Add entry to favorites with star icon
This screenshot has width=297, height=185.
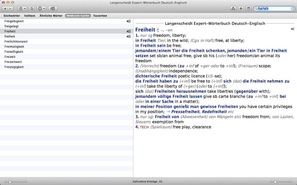point(241,9)
